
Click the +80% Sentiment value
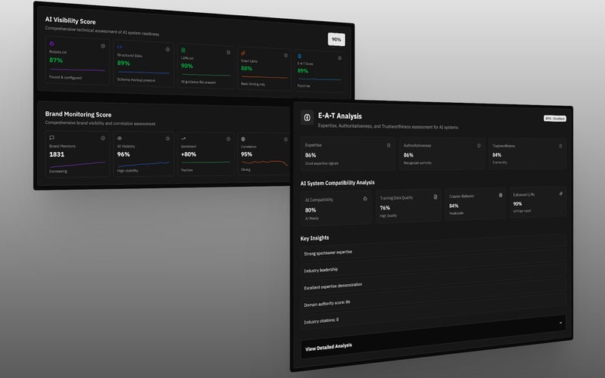click(x=188, y=154)
